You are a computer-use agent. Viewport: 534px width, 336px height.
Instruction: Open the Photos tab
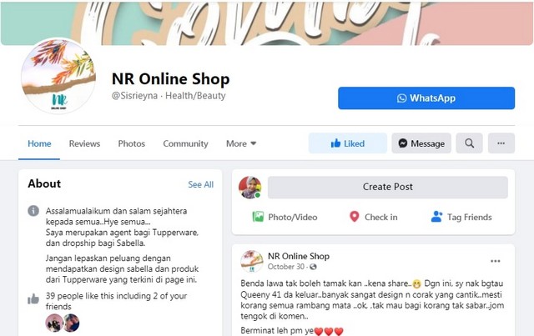pyautogui.click(x=132, y=143)
